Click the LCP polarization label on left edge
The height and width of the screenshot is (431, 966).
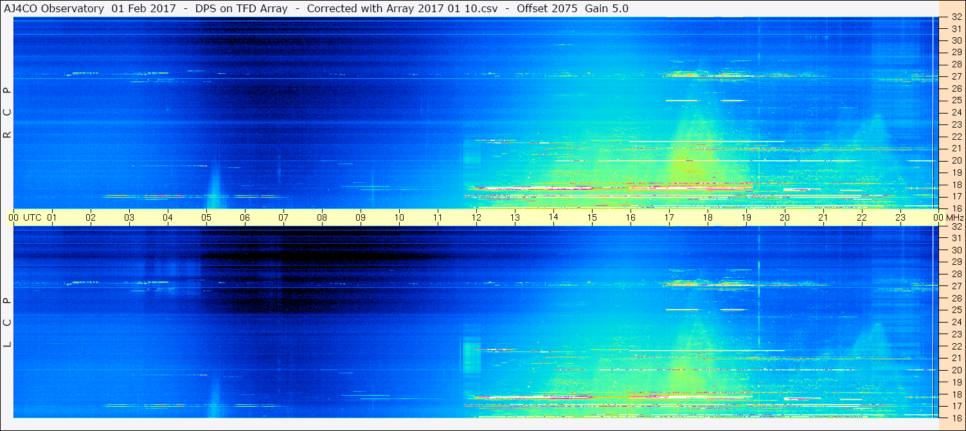point(7,322)
